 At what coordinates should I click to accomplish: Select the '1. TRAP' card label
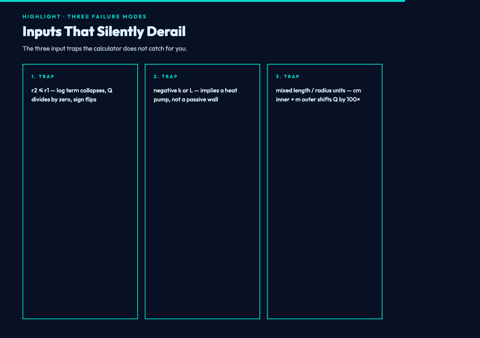click(x=43, y=77)
